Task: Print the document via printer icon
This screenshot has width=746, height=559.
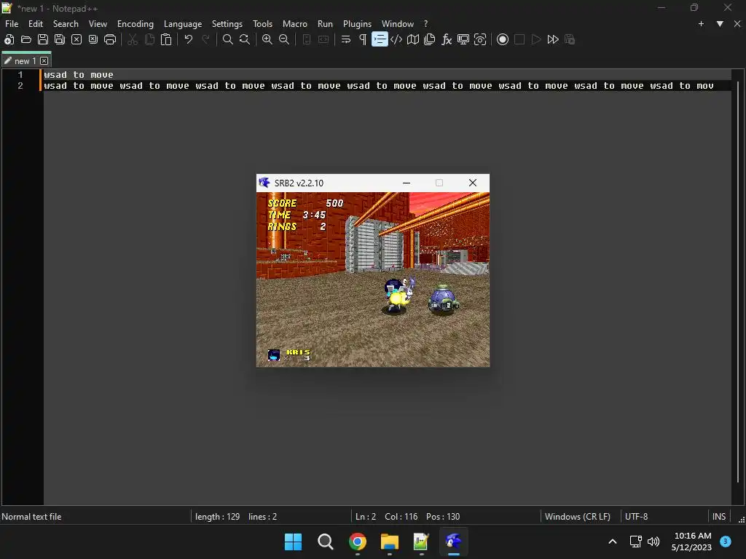Action: click(x=110, y=39)
